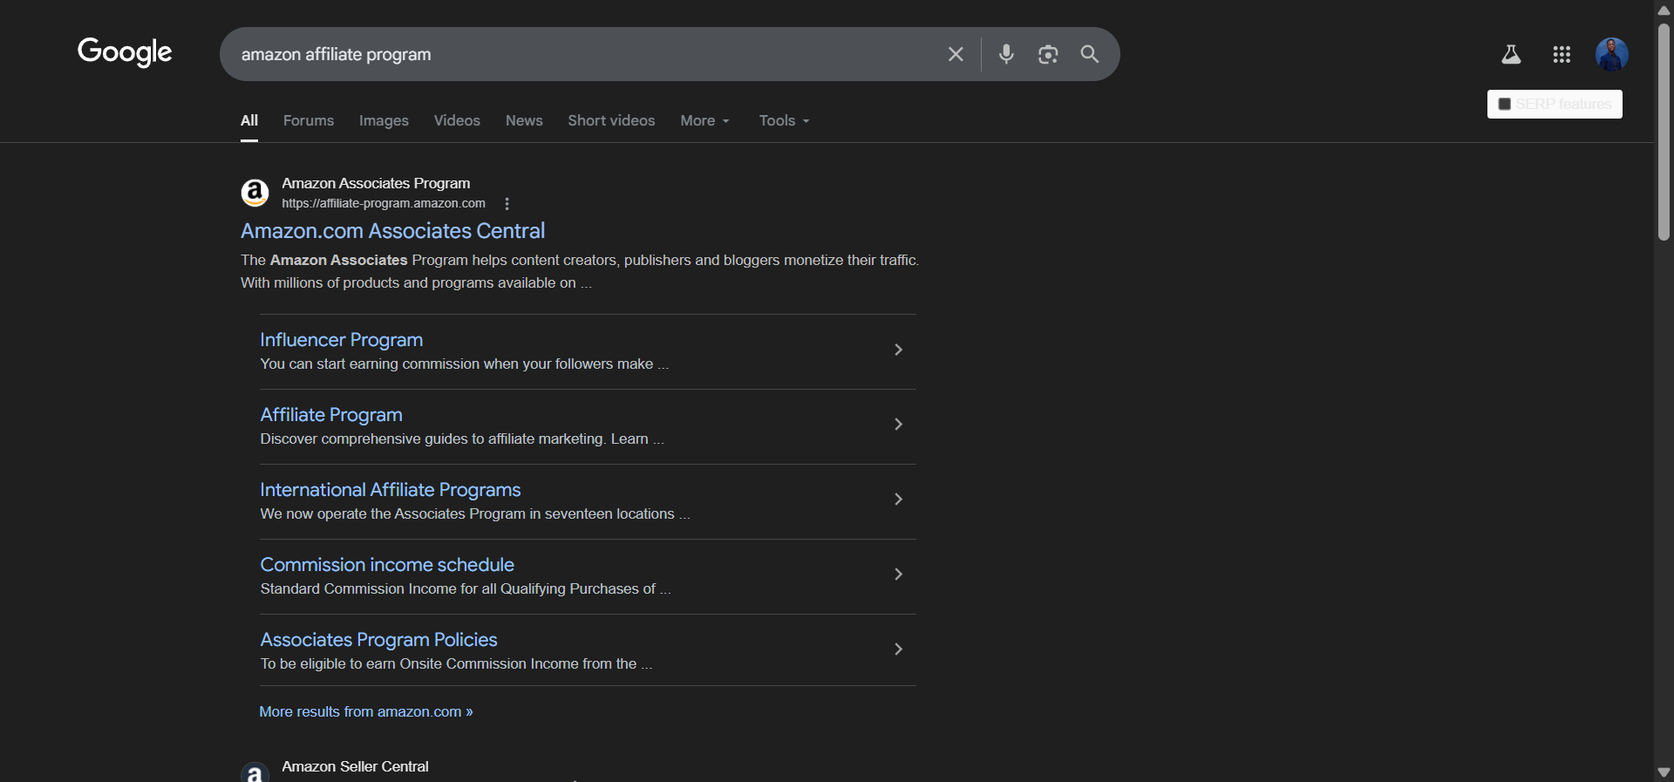
Task: Open Amazon.com Associates Central result
Action: pyautogui.click(x=392, y=231)
